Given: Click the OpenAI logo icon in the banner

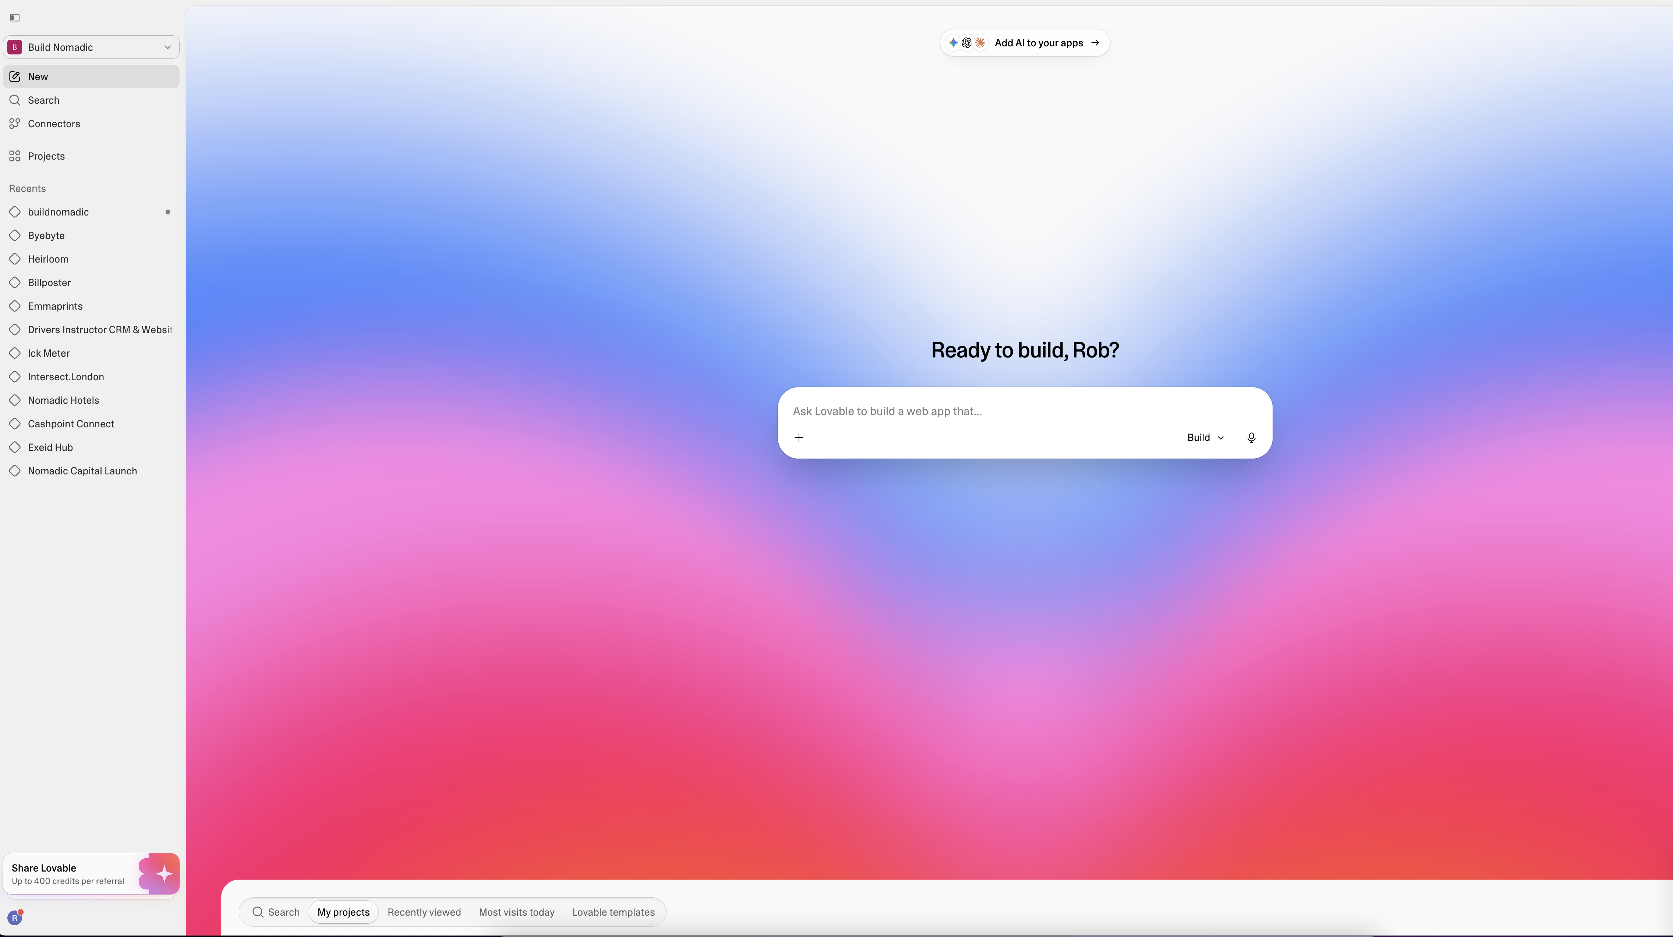Looking at the screenshot, I should (966, 43).
